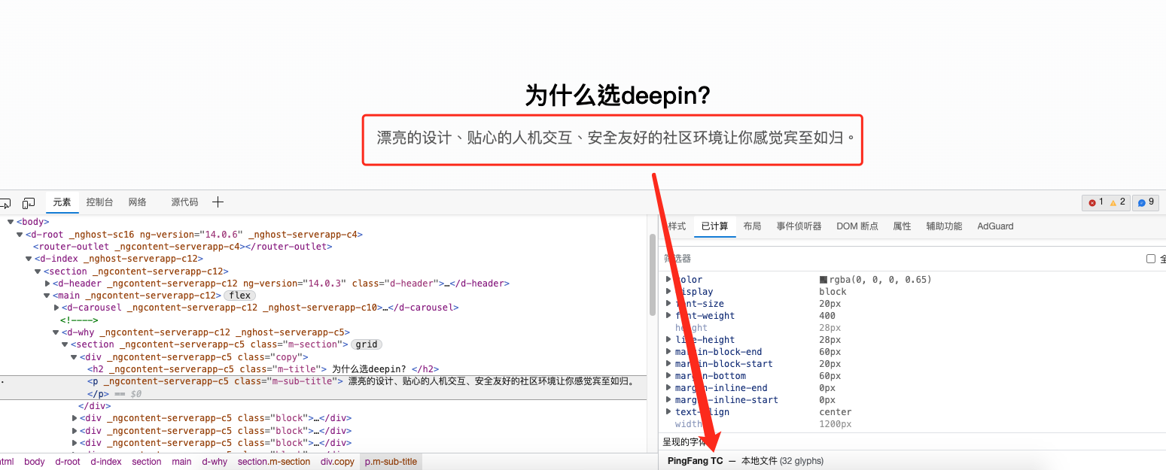Expand the margin-block-end computed property
The height and width of the screenshot is (470, 1166).
pyautogui.click(x=668, y=352)
